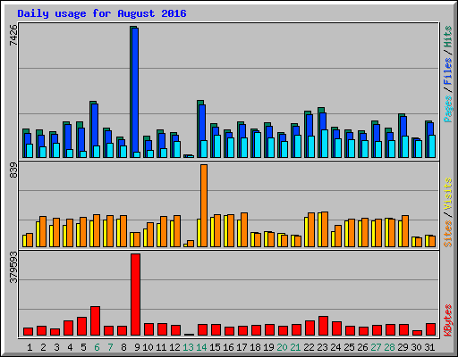Click the tallest red KBytes bar on day 9
458x357 pixels.
pos(135,295)
